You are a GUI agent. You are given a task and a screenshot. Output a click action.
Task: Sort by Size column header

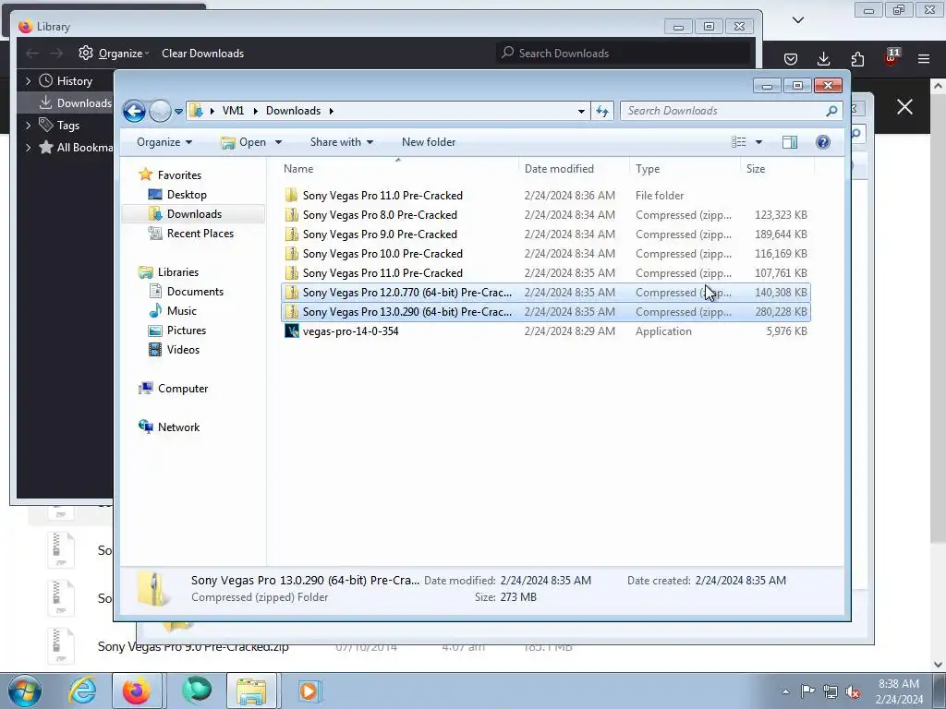(x=777, y=169)
